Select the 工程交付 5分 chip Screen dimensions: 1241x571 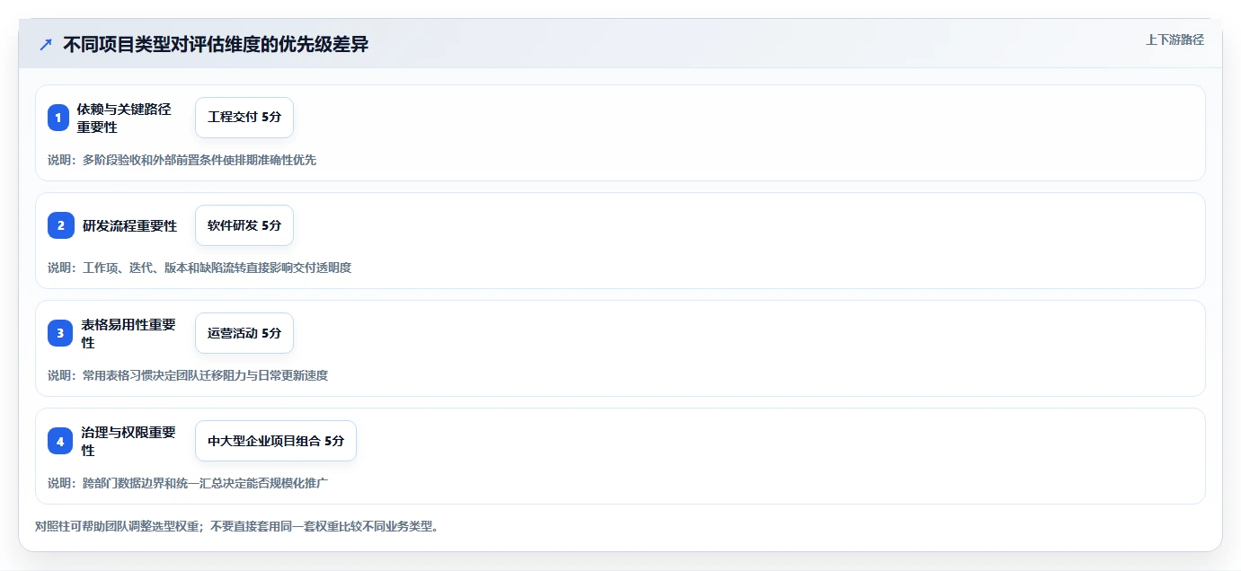[x=244, y=118]
